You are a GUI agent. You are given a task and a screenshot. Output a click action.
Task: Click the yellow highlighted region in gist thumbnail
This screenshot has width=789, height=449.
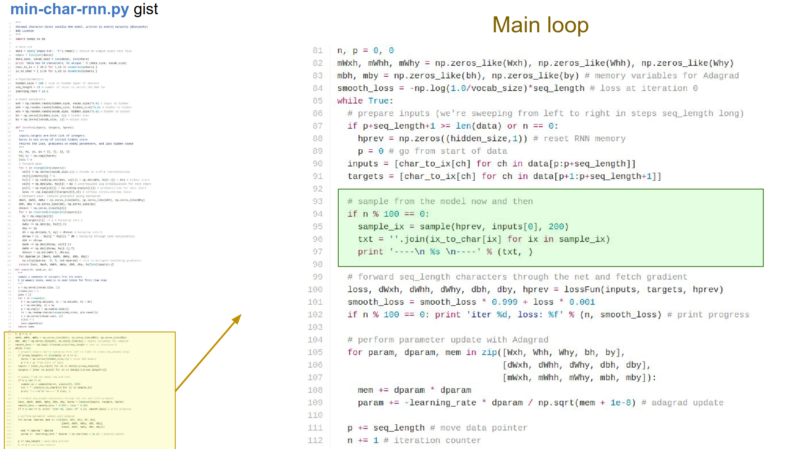(x=89, y=390)
